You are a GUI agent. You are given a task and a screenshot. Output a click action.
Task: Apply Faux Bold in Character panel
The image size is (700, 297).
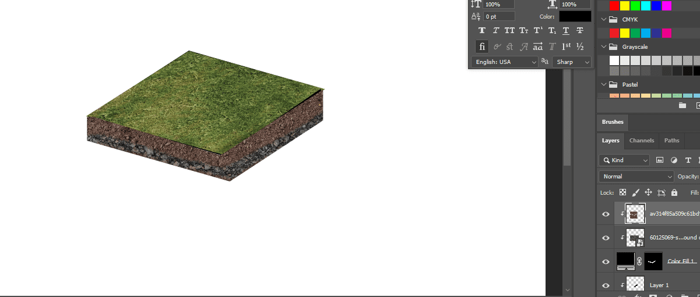pos(482,31)
